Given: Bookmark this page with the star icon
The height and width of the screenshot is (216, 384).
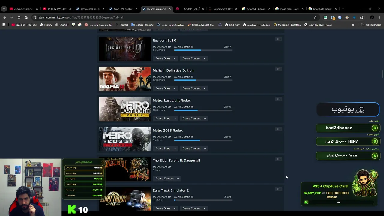Looking at the screenshot, I should (x=315, y=17).
